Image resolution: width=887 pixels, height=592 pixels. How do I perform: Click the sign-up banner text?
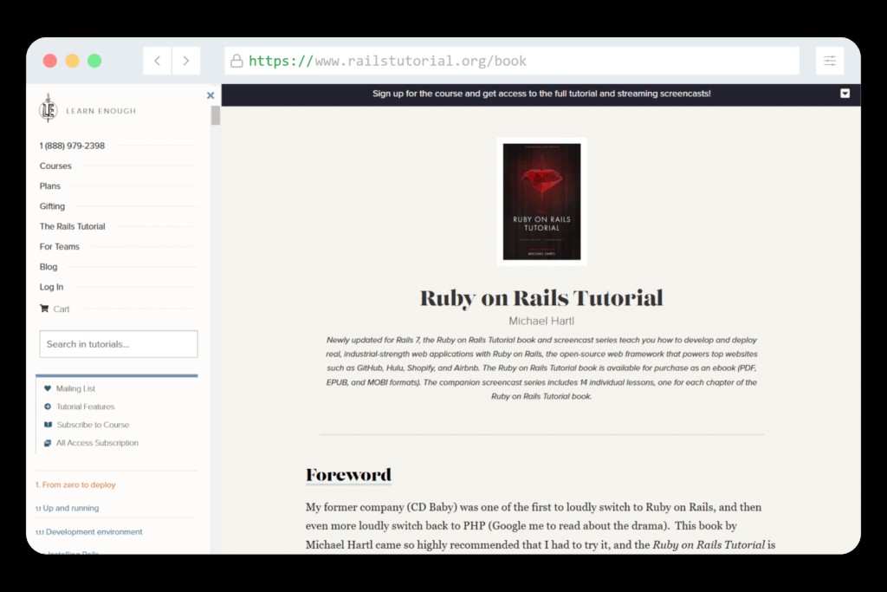click(541, 94)
